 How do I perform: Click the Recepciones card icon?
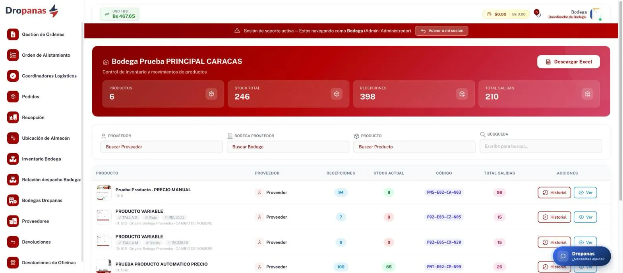point(462,94)
